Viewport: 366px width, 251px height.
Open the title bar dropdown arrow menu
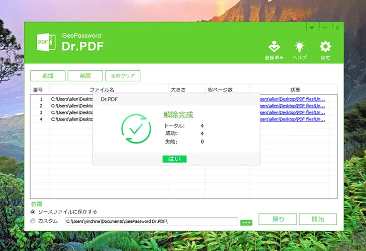point(312,28)
